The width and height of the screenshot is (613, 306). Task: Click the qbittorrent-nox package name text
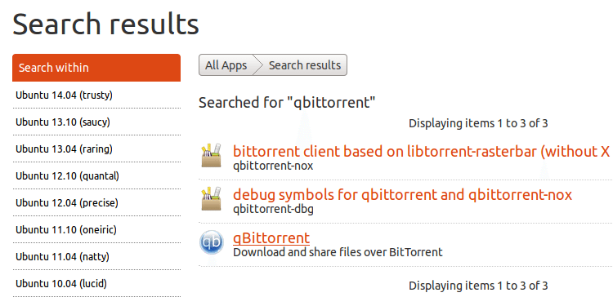273,166
